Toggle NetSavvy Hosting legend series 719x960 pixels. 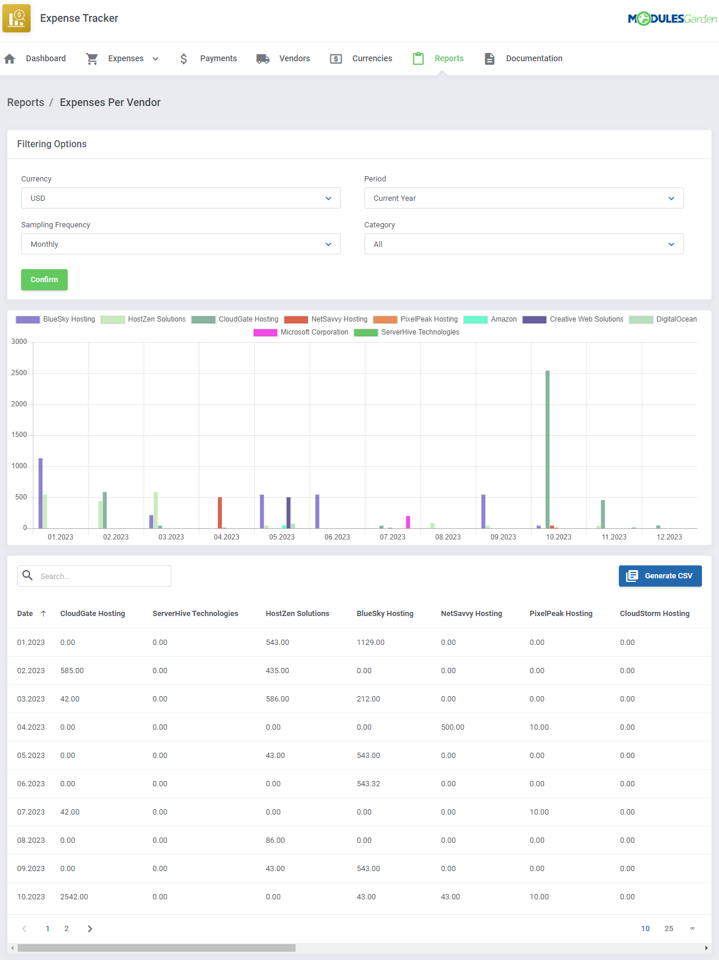pos(326,319)
